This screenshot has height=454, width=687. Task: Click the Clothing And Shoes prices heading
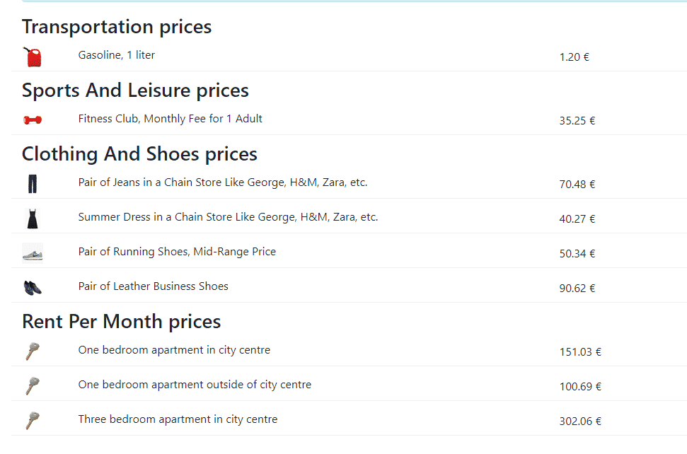pyautogui.click(x=140, y=154)
